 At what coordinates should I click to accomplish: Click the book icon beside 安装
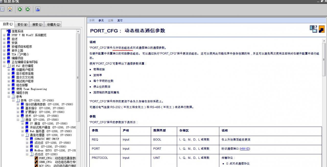tap(9, 43)
